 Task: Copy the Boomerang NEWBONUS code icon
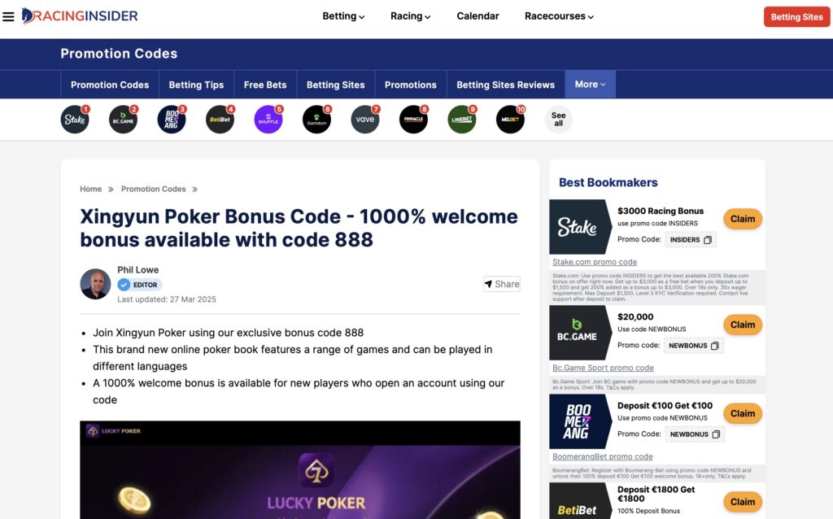(x=716, y=434)
